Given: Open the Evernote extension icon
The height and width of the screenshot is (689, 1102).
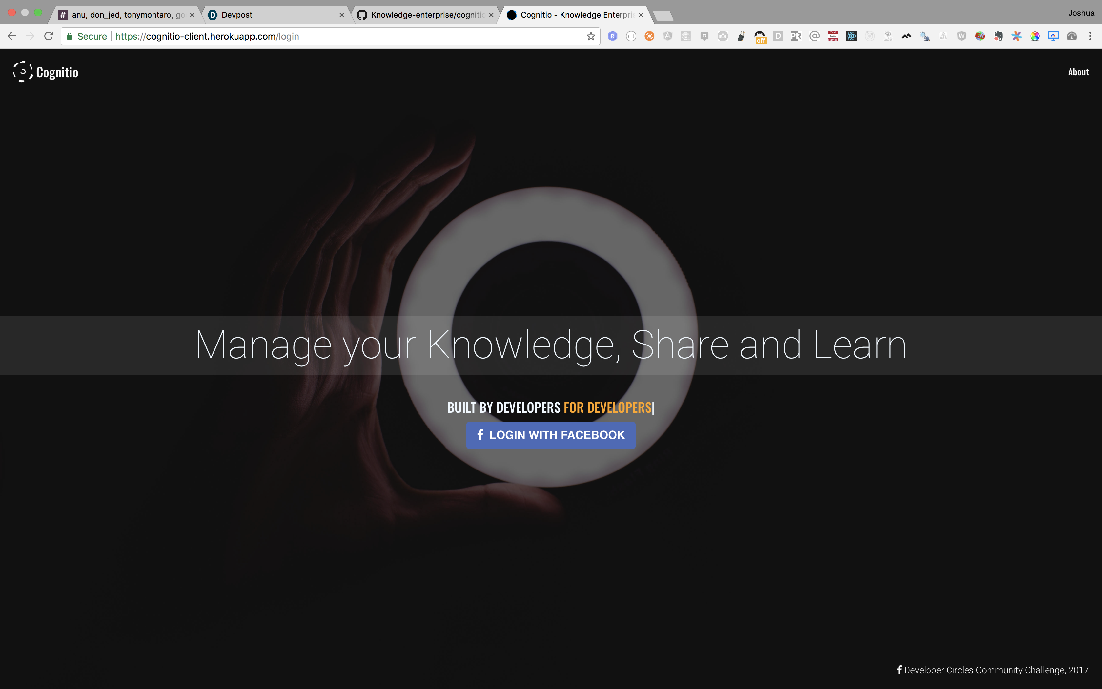Looking at the screenshot, I should coord(998,36).
